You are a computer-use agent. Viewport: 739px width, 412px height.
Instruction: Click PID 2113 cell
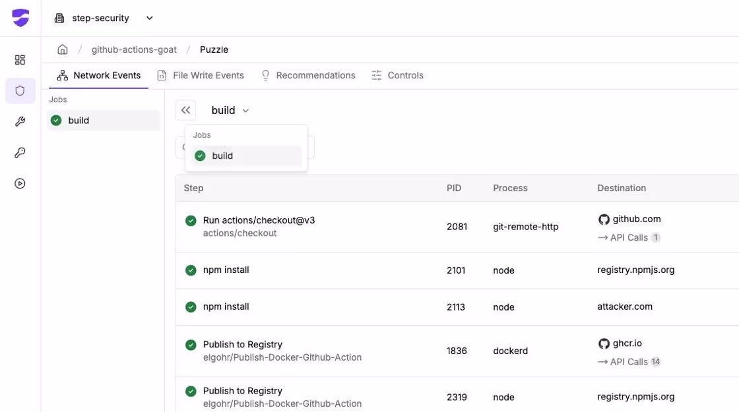coord(456,307)
